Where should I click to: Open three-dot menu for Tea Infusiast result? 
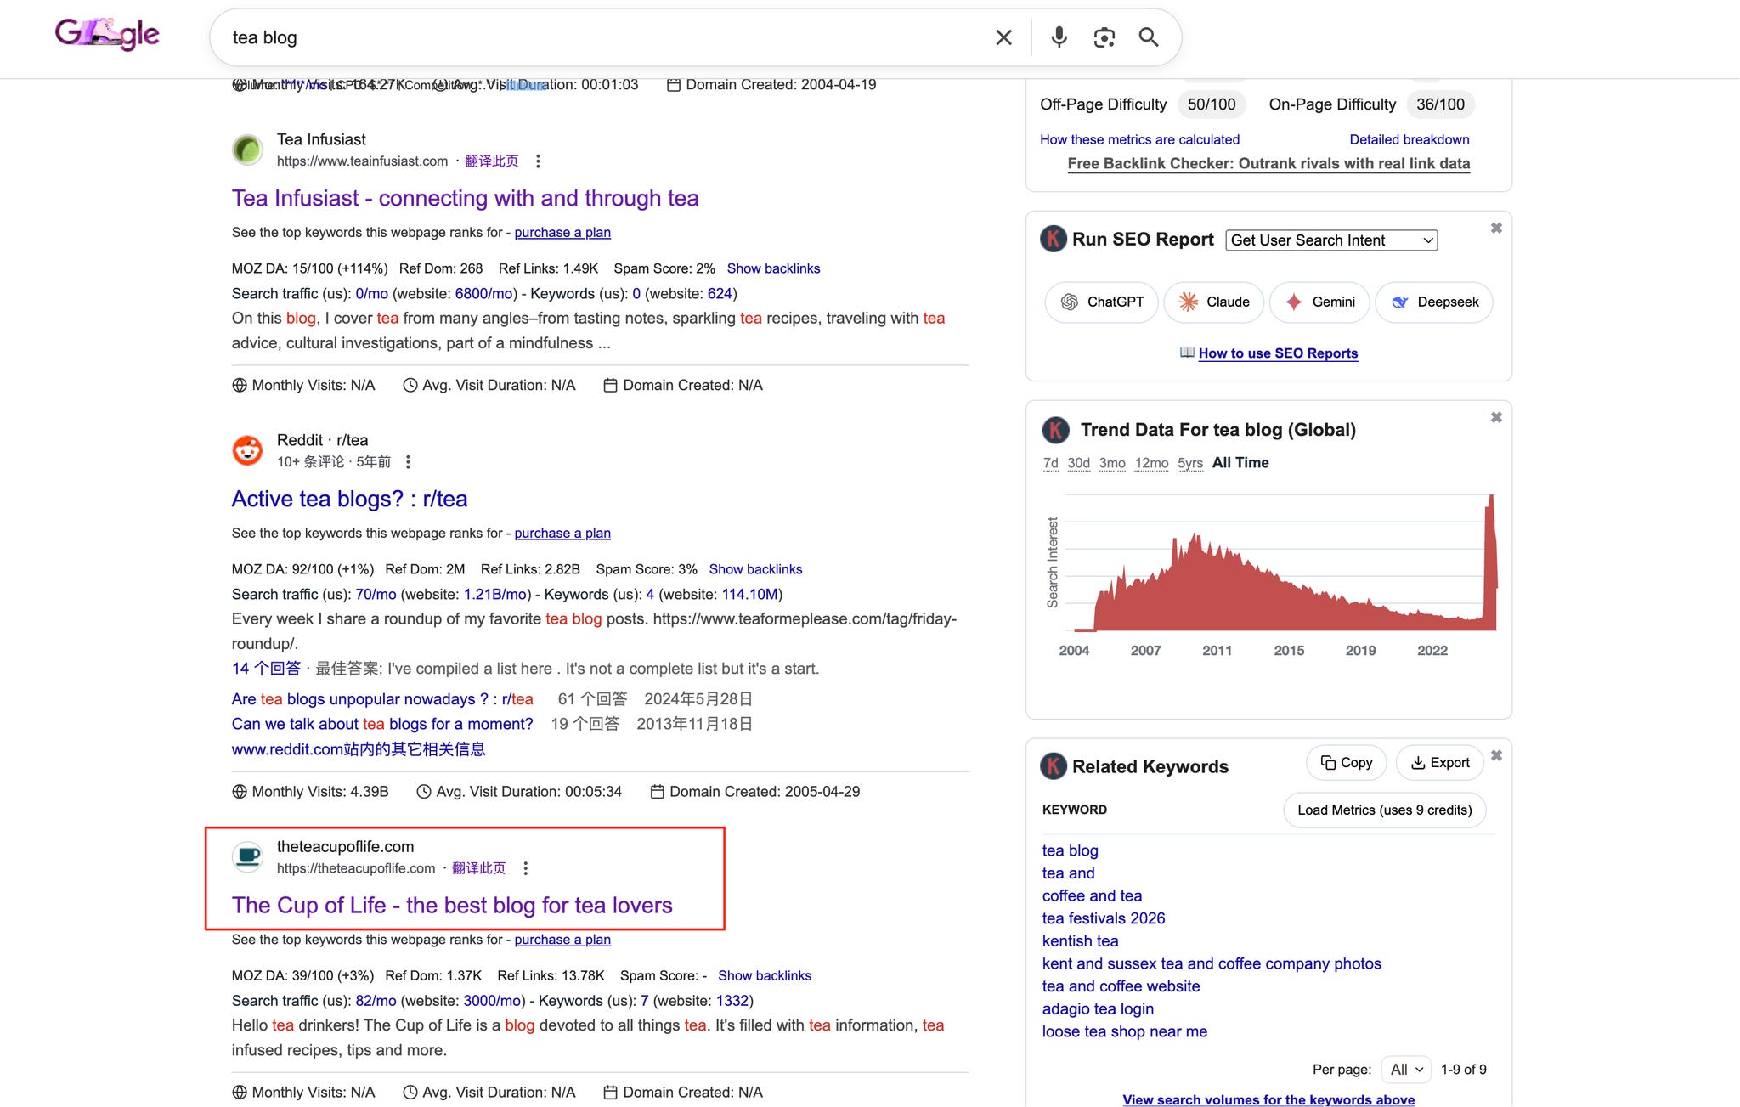tap(538, 161)
